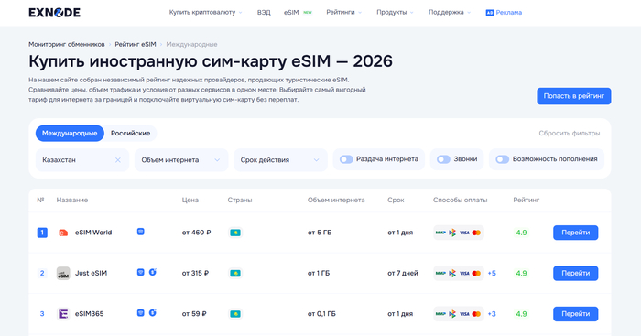Screen dimensions: 641x336
Task: Click the eSIM365 provider logo
Action: 63,314
